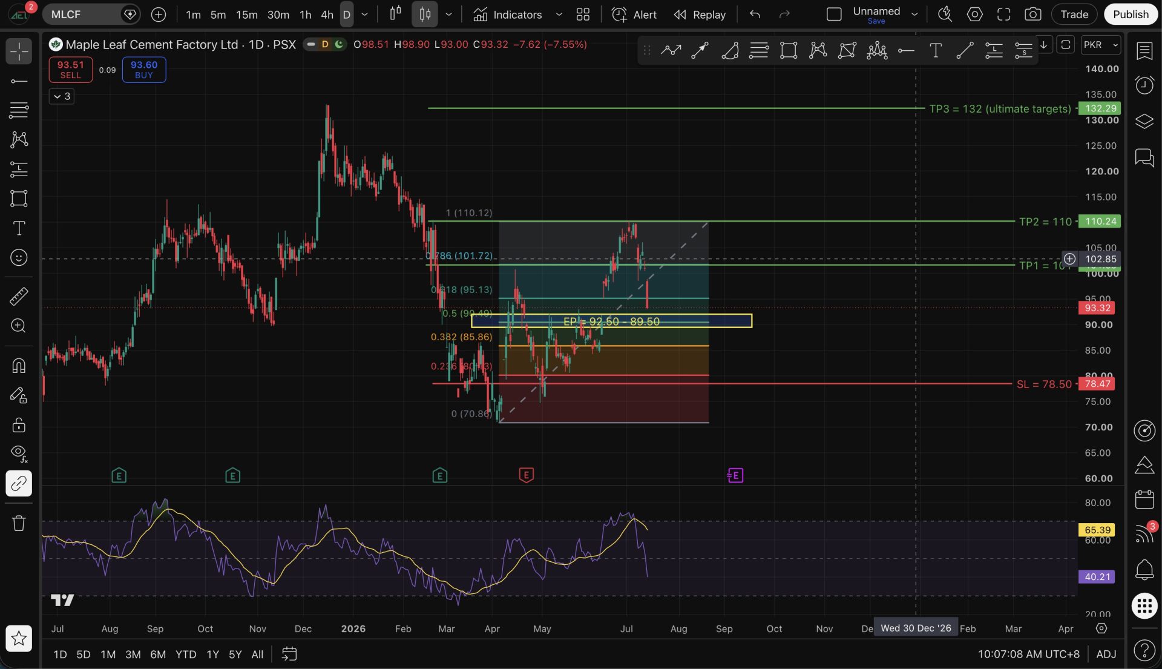Image resolution: width=1162 pixels, height=669 pixels.
Task: Expand the chart type dropdown arrow
Action: coord(448,15)
